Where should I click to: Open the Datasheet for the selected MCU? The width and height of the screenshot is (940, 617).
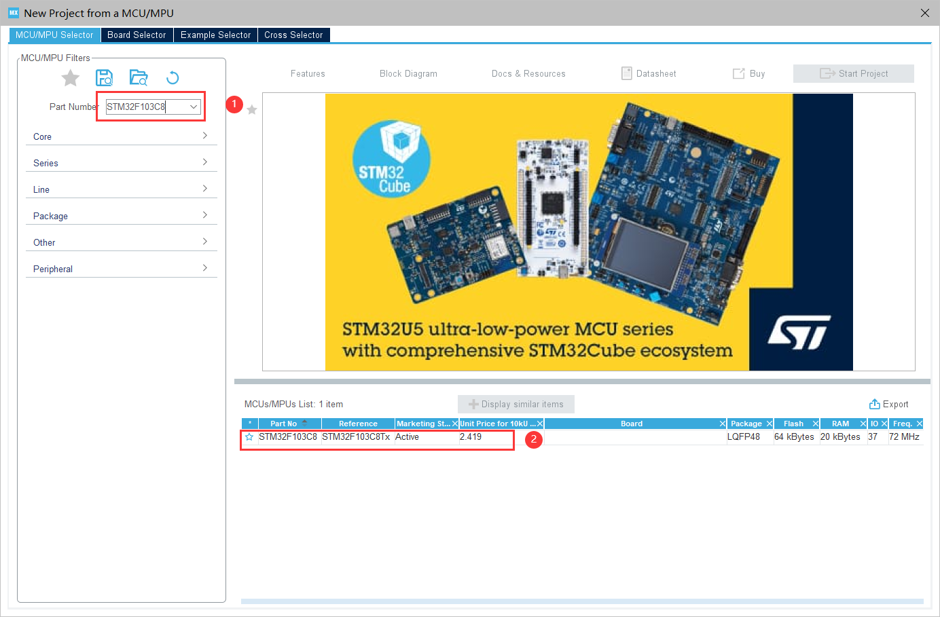(648, 73)
